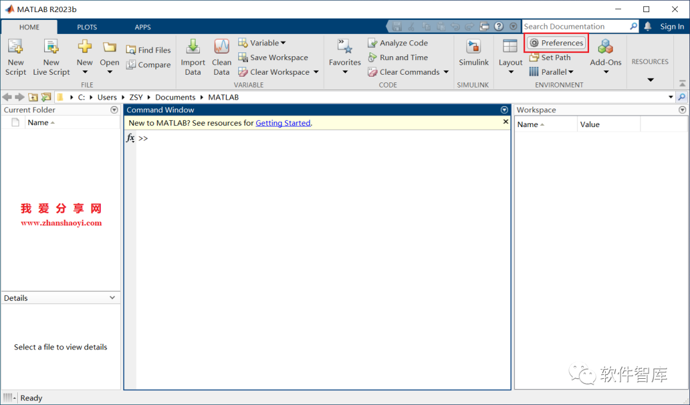Go back to previous folder
This screenshot has width=690, height=405.
click(x=7, y=97)
